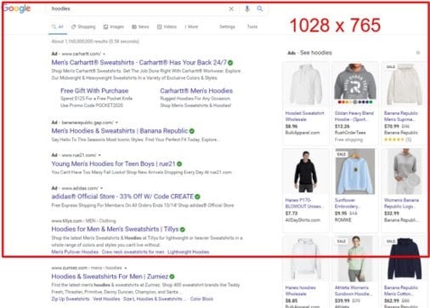Open the Hanes hoodies Wholesale product image
430x308 pixels.
click(306, 260)
